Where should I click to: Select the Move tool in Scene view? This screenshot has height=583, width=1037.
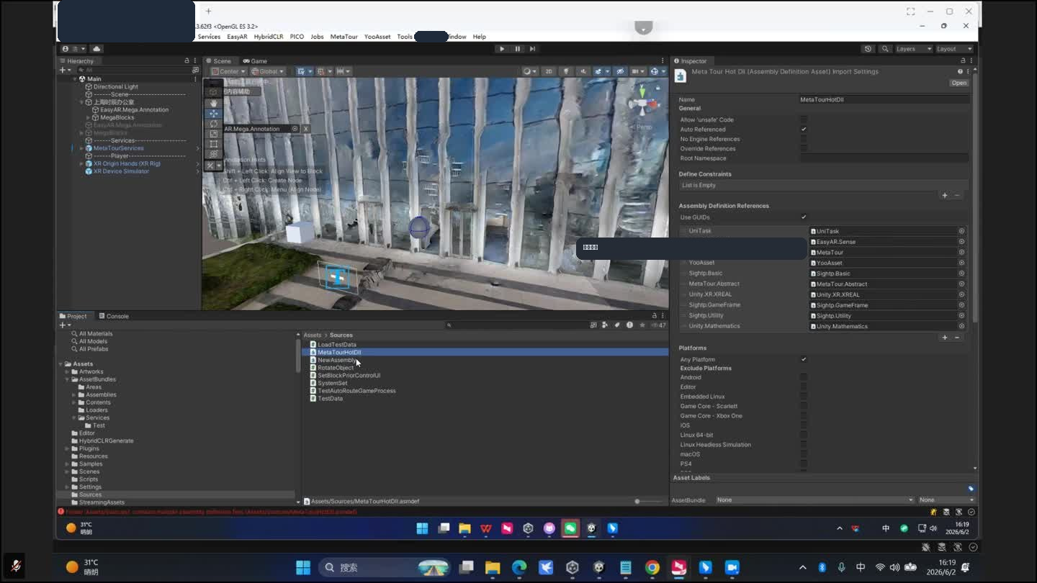(x=214, y=114)
